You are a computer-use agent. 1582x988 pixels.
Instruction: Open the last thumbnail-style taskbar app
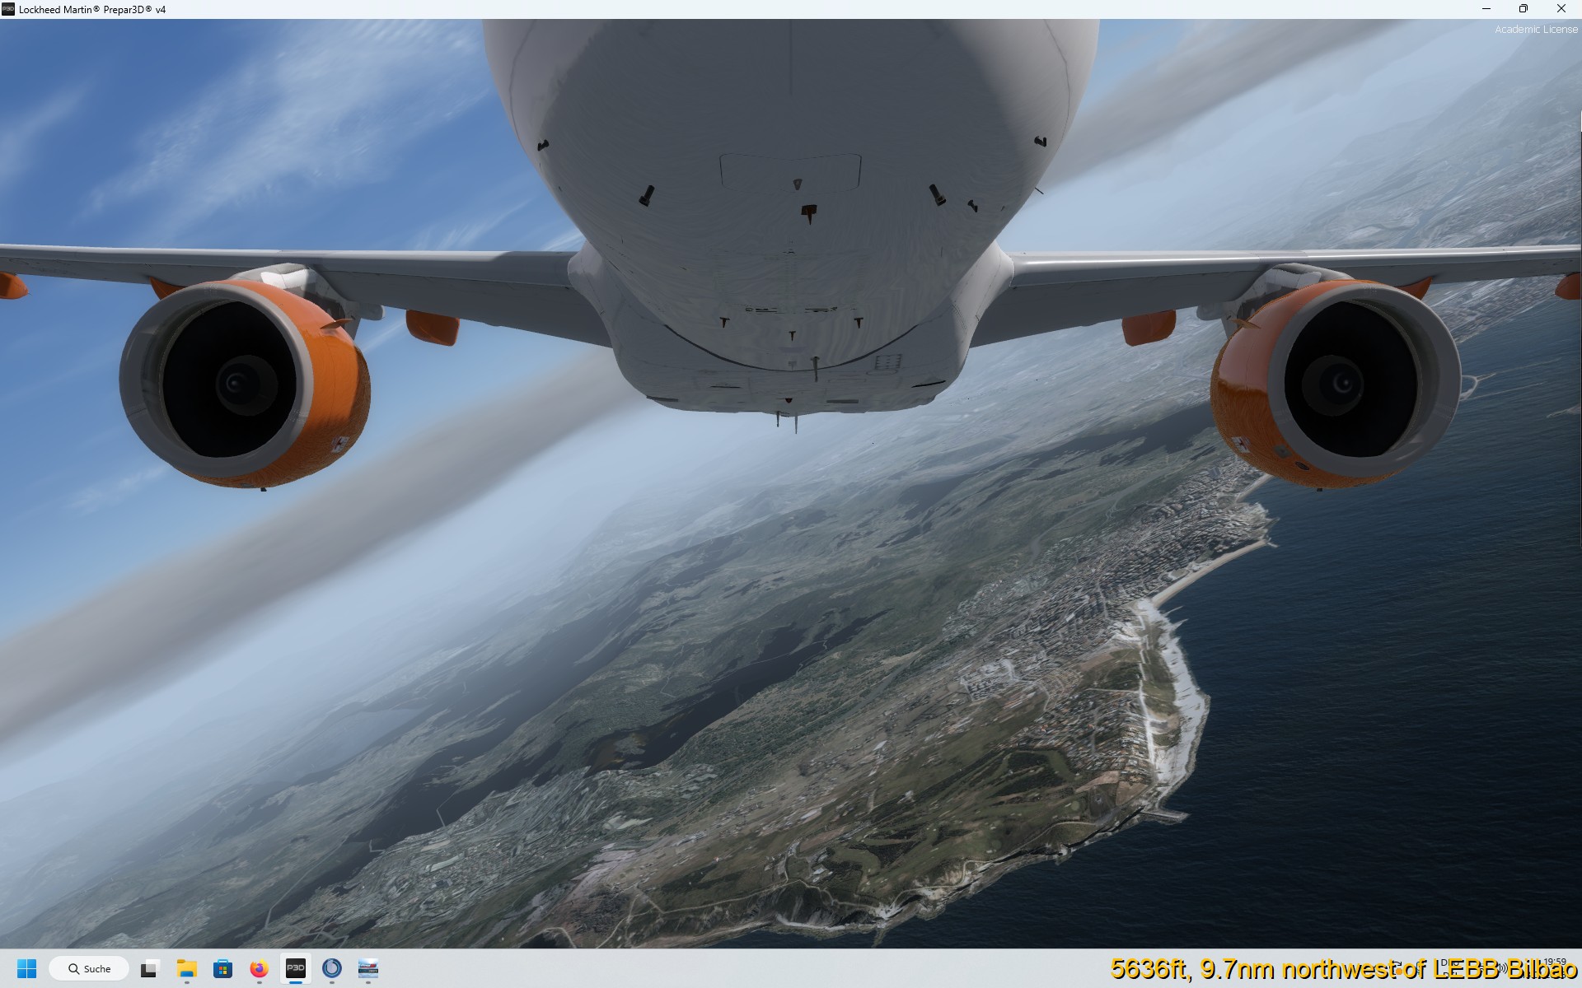[367, 968]
